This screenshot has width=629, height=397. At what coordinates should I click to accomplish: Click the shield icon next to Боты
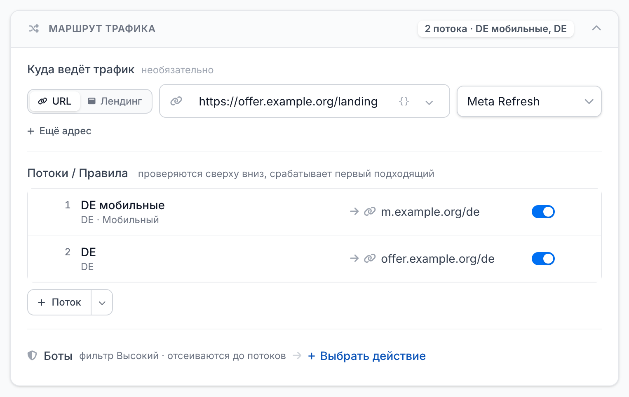pos(32,355)
